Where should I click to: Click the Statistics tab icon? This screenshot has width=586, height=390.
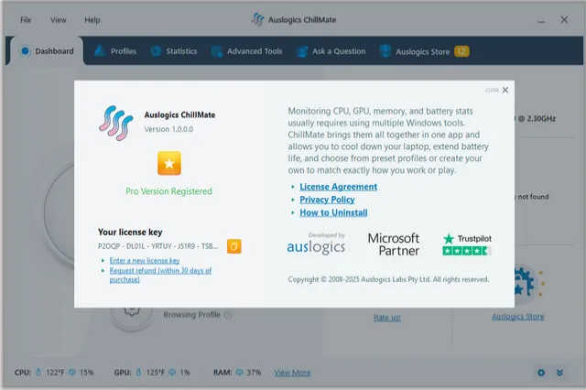(156, 50)
